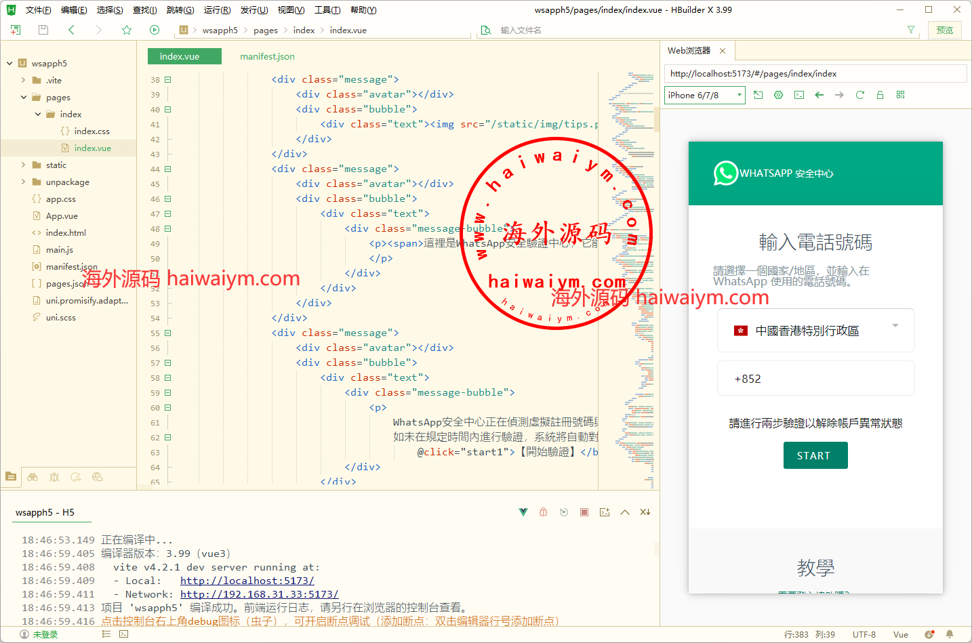
Task: Click the save disk icon in the toolbar
Action: [x=43, y=30]
